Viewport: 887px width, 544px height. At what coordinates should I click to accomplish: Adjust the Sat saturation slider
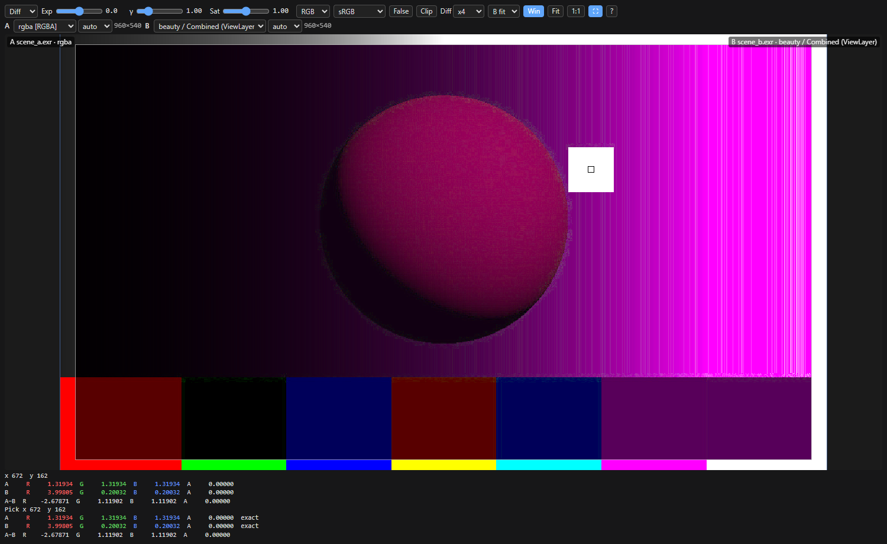click(x=246, y=11)
